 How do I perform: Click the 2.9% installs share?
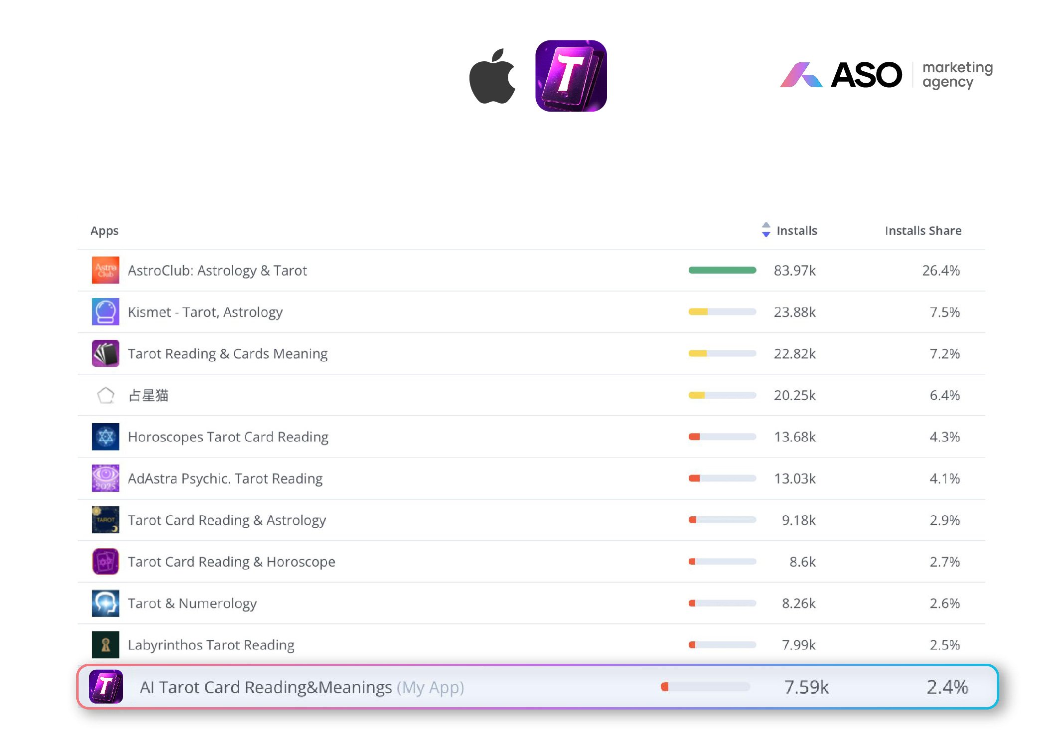944,520
